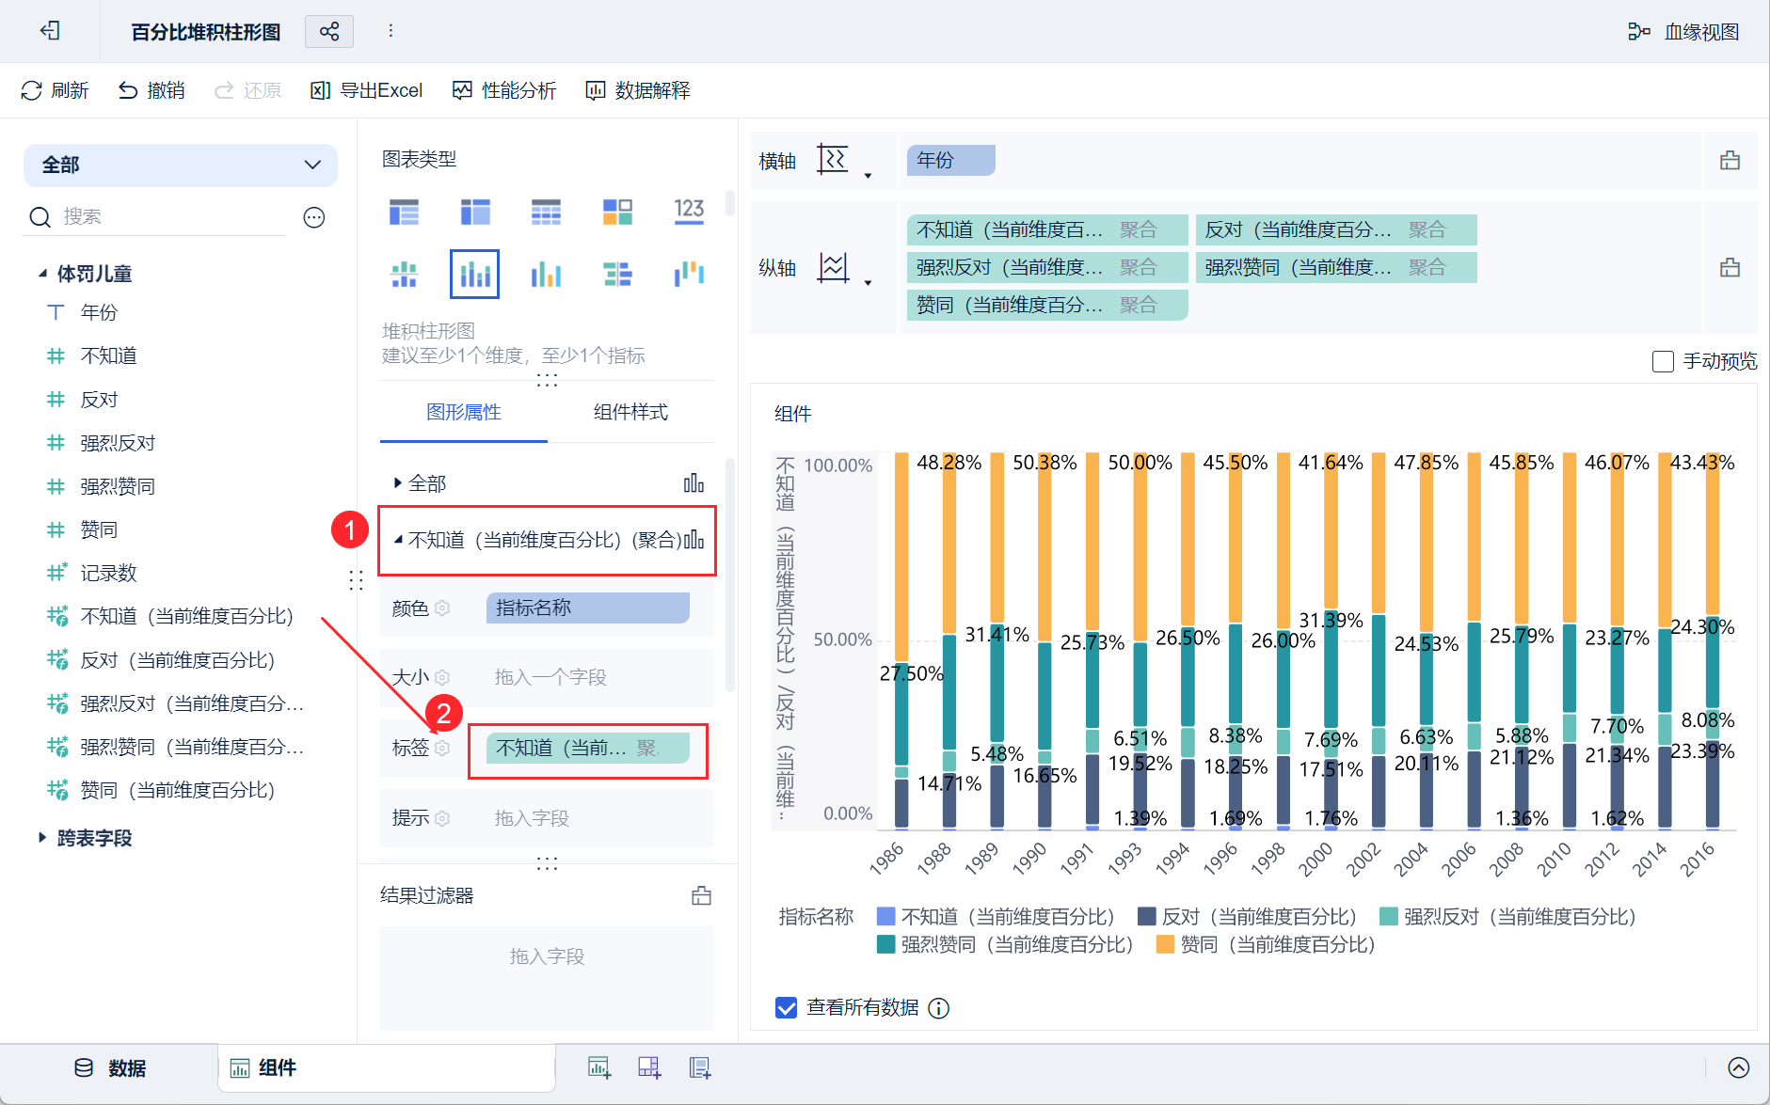Select the cross table chart type icon
Screen dimensions: 1770x1105
coord(475,212)
